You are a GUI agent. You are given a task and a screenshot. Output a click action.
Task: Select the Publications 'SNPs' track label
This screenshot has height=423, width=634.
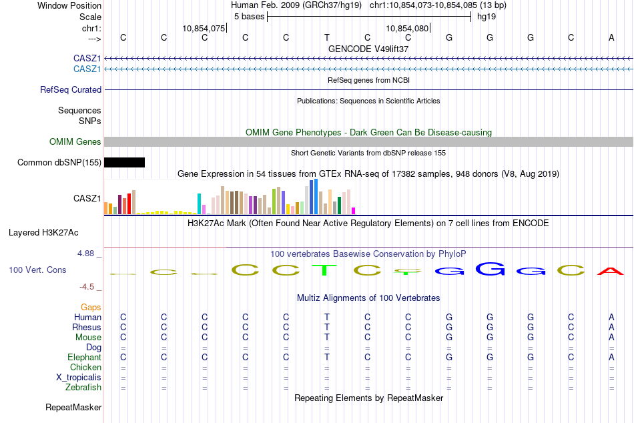(90, 121)
